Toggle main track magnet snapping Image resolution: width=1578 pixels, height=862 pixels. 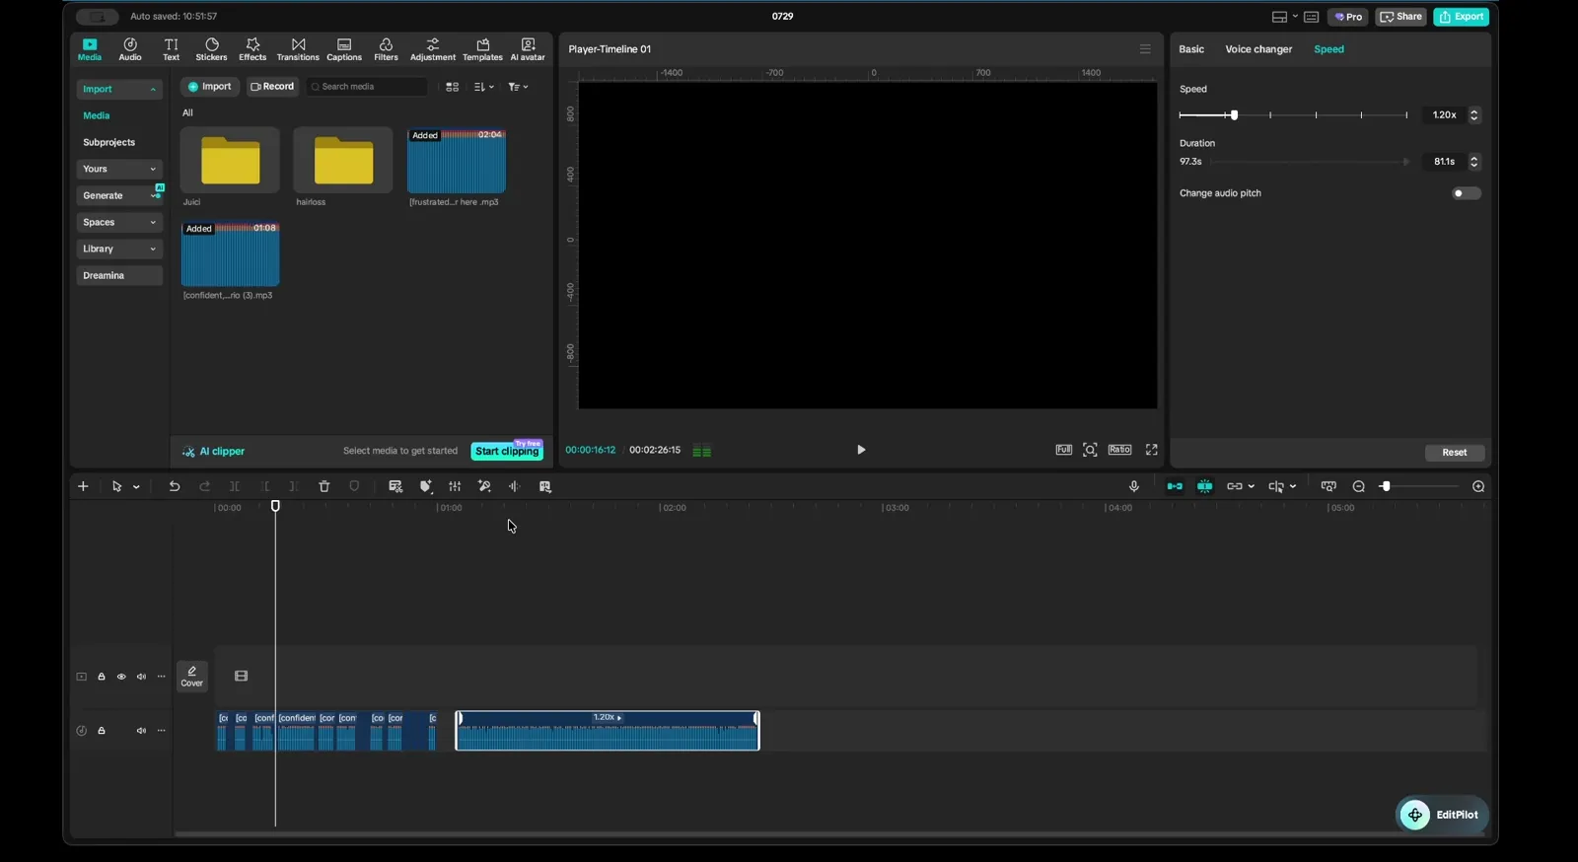coord(1175,486)
